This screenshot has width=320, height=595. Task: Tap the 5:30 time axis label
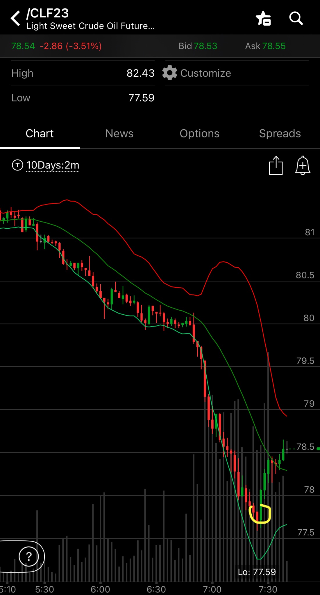coord(44,589)
